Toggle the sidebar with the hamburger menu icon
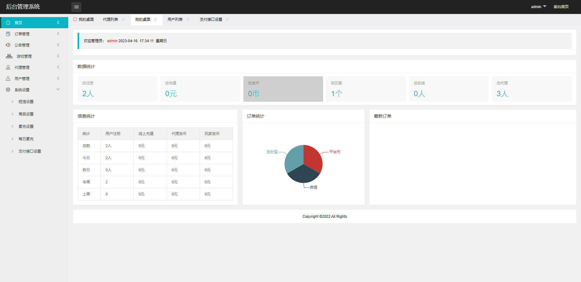 tap(76, 7)
